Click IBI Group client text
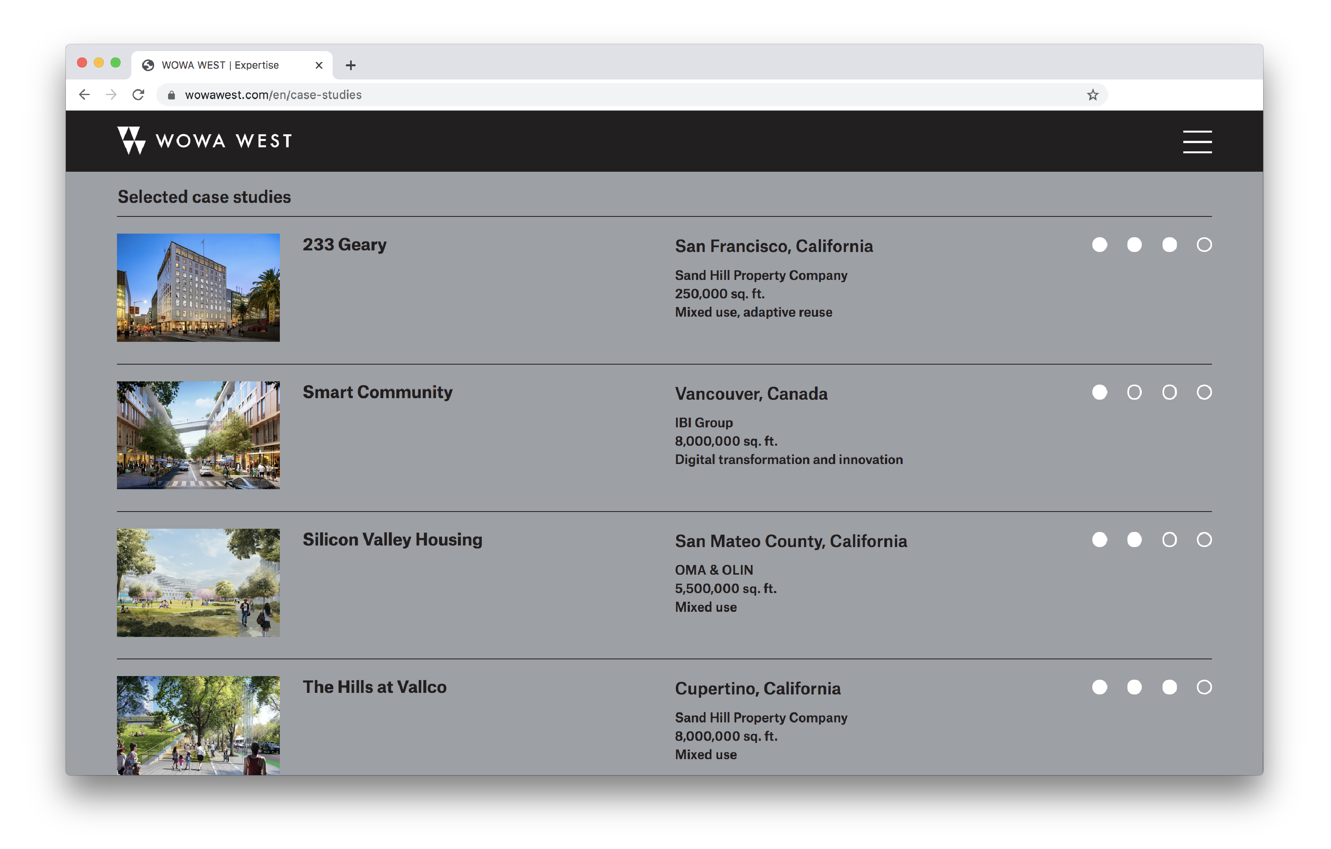 704,423
